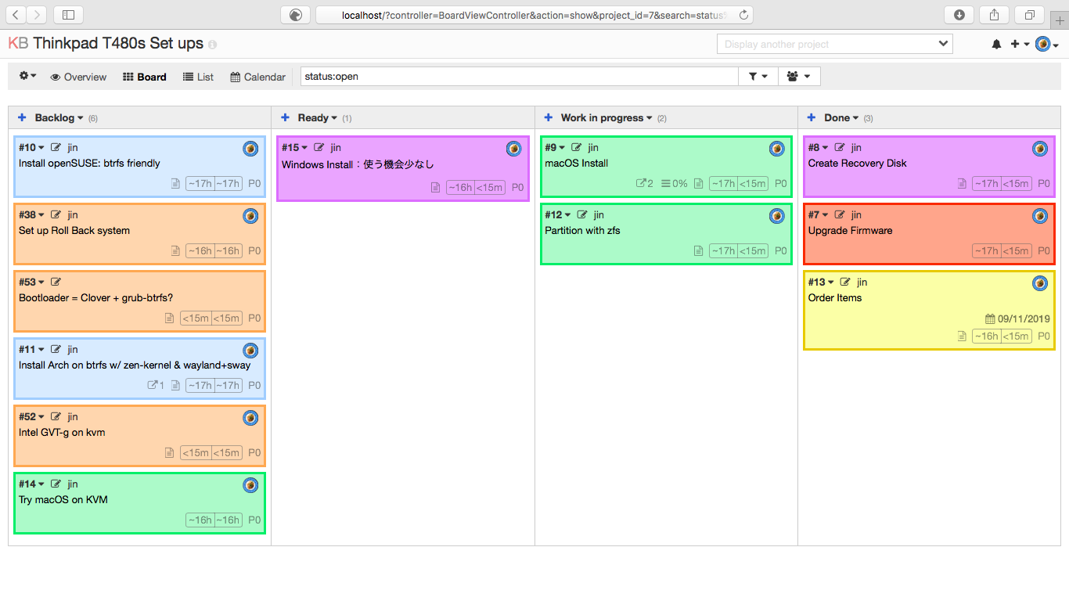Image resolution: width=1069 pixels, height=601 pixels.
Task: Click Safari reload page button
Action: click(x=743, y=14)
